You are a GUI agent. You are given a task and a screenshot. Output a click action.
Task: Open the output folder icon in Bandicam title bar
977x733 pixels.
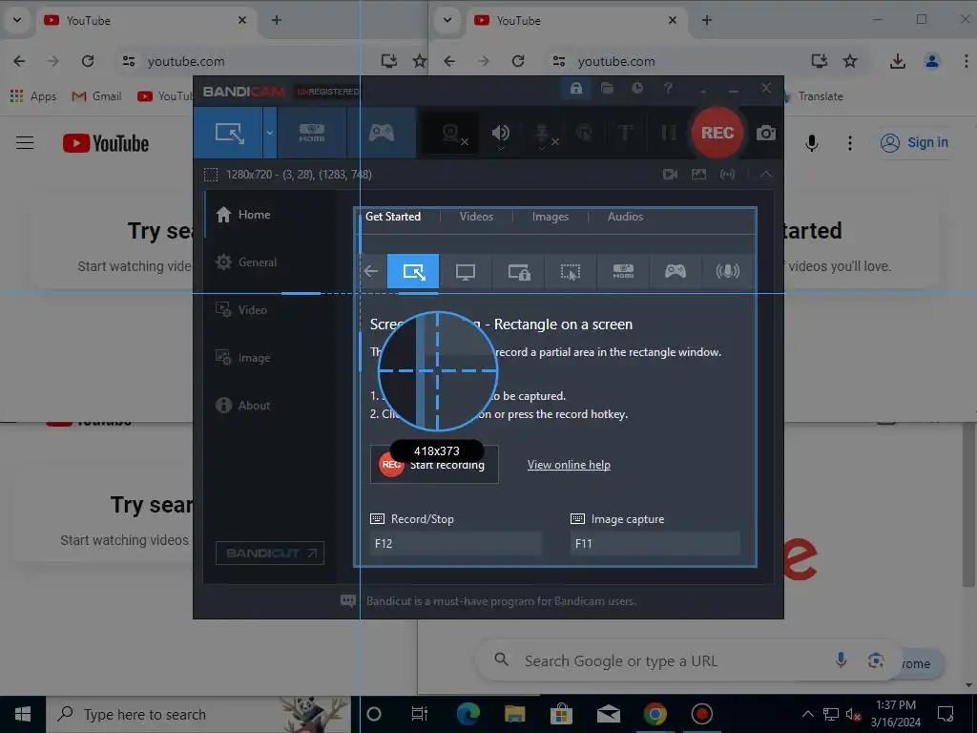click(x=607, y=89)
